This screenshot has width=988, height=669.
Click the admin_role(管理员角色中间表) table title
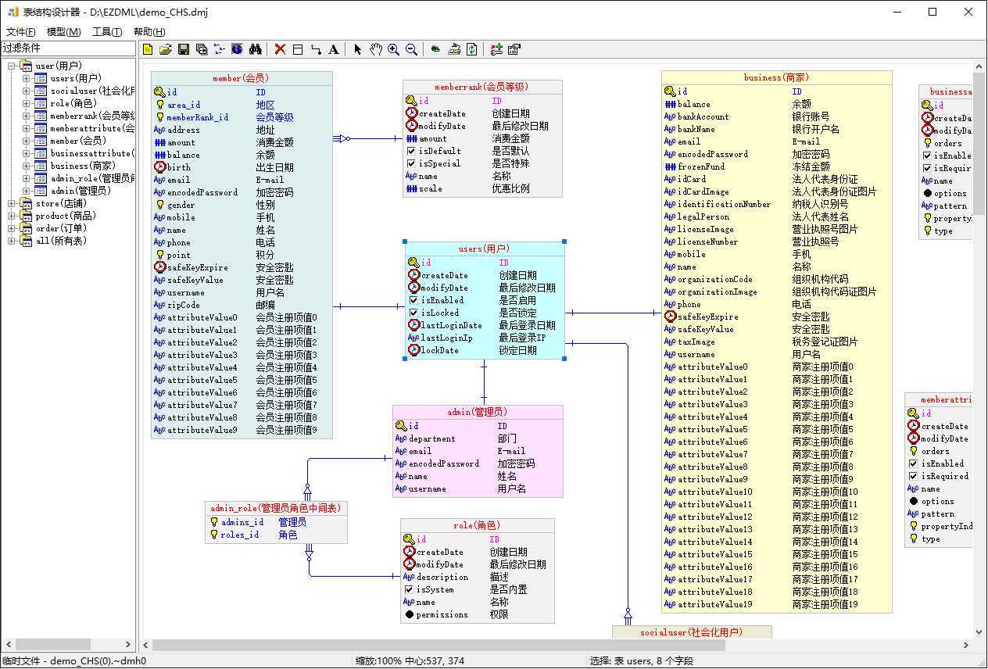click(275, 508)
